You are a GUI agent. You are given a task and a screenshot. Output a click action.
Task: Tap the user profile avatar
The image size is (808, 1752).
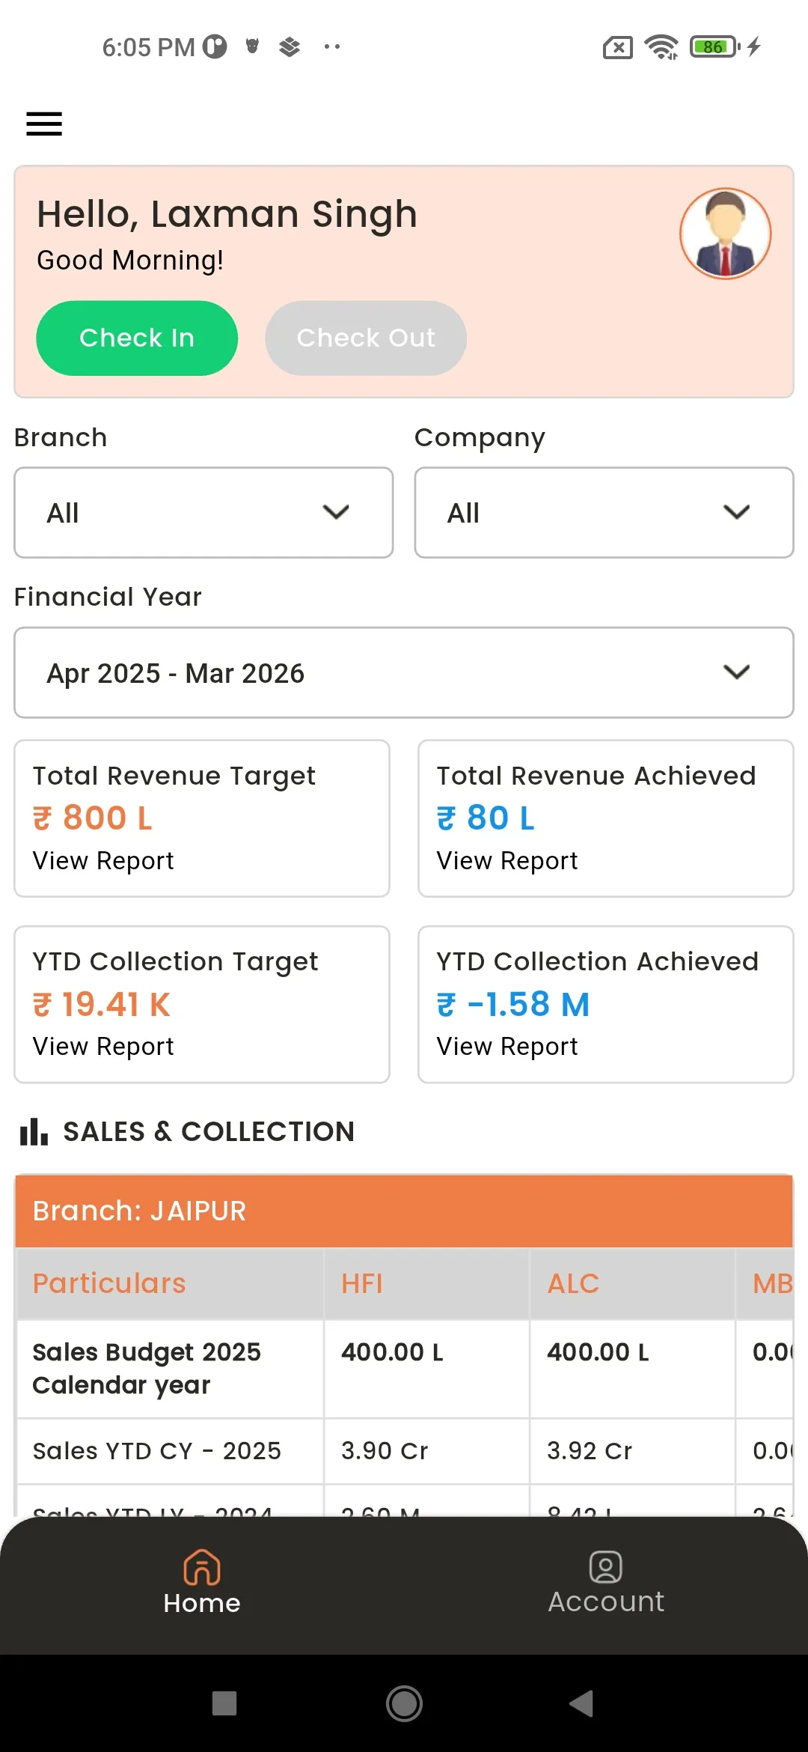(x=725, y=234)
